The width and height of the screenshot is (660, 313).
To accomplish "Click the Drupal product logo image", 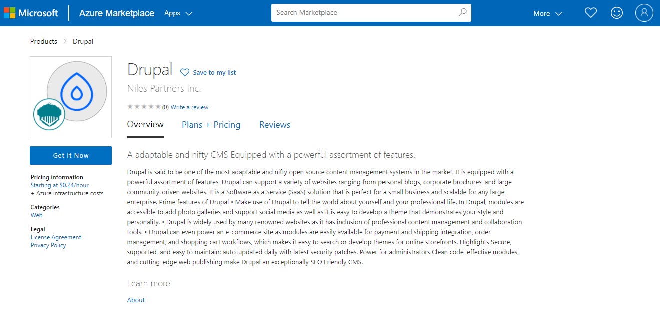I will click(x=71, y=97).
